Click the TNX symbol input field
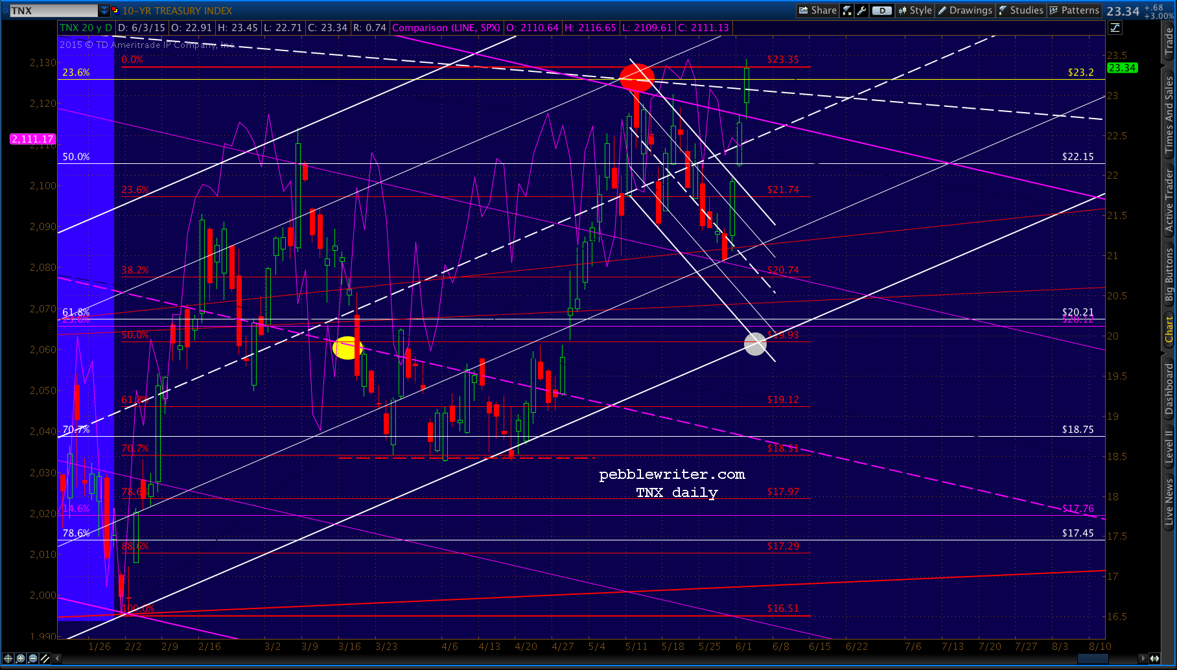1177x670 pixels. coord(53,10)
